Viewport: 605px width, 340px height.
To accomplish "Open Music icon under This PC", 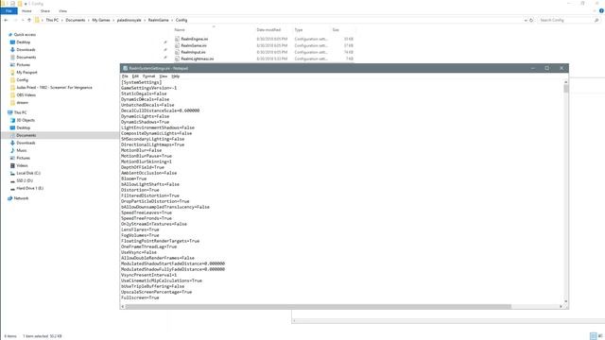I will point(12,150).
